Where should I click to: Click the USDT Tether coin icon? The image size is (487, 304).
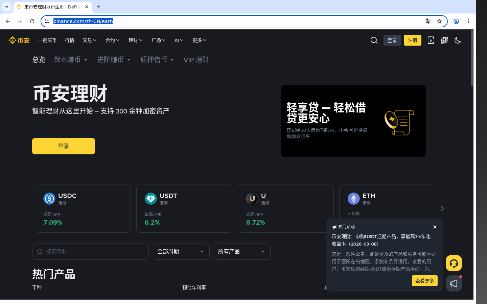(x=151, y=199)
